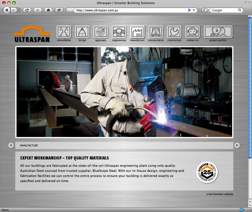Click the consultation text label
Screen dimensions: 252x212
pyautogui.click(x=64, y=40)
